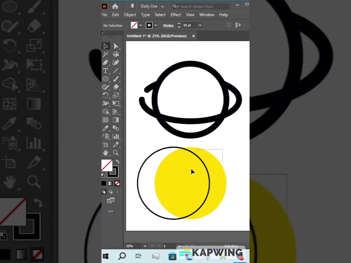The height and width of the screenshot is (263, 351).
Task: Close the Untitled-1 document tab
Action: [194, 36]
